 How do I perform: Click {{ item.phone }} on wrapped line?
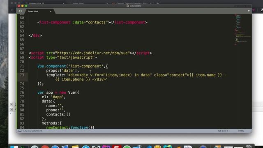(73, 79)
